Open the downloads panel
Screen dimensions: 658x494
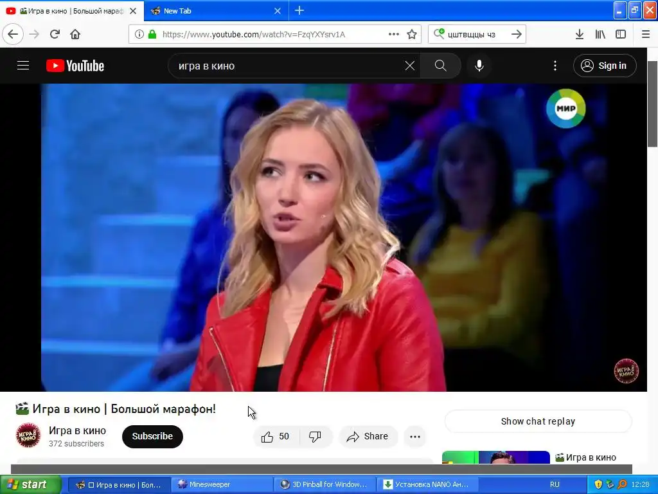coord(580,34)
